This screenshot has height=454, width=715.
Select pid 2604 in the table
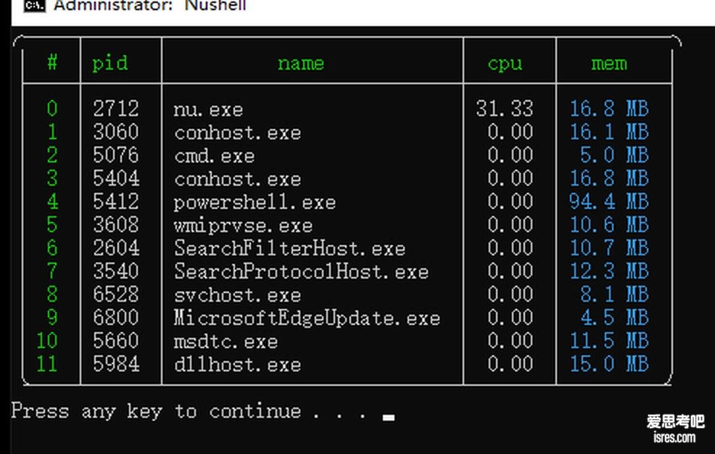point(116,249)
